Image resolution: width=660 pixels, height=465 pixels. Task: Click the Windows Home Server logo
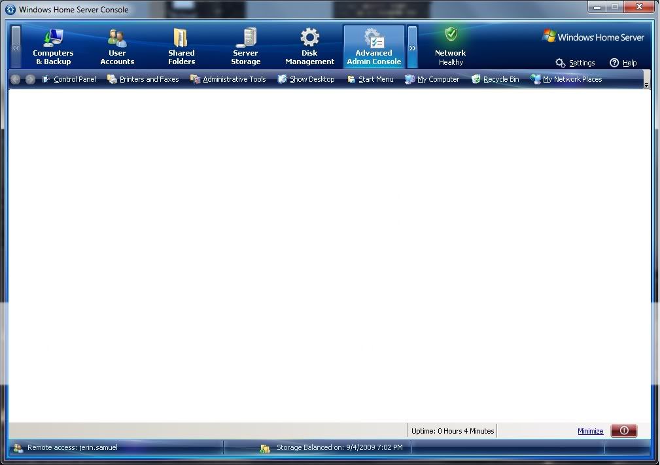pos(593,37)
